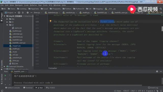Click the __init__.py breadcrumb item
The image size is (163, 92).
[110, 9]
